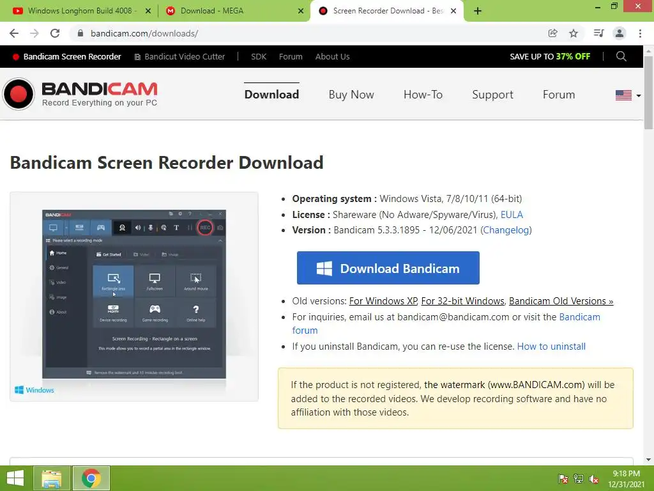Viewport: 654px width, 491px height.
Task: Click the Bandicam red record logo
Action: pos(19,94)
